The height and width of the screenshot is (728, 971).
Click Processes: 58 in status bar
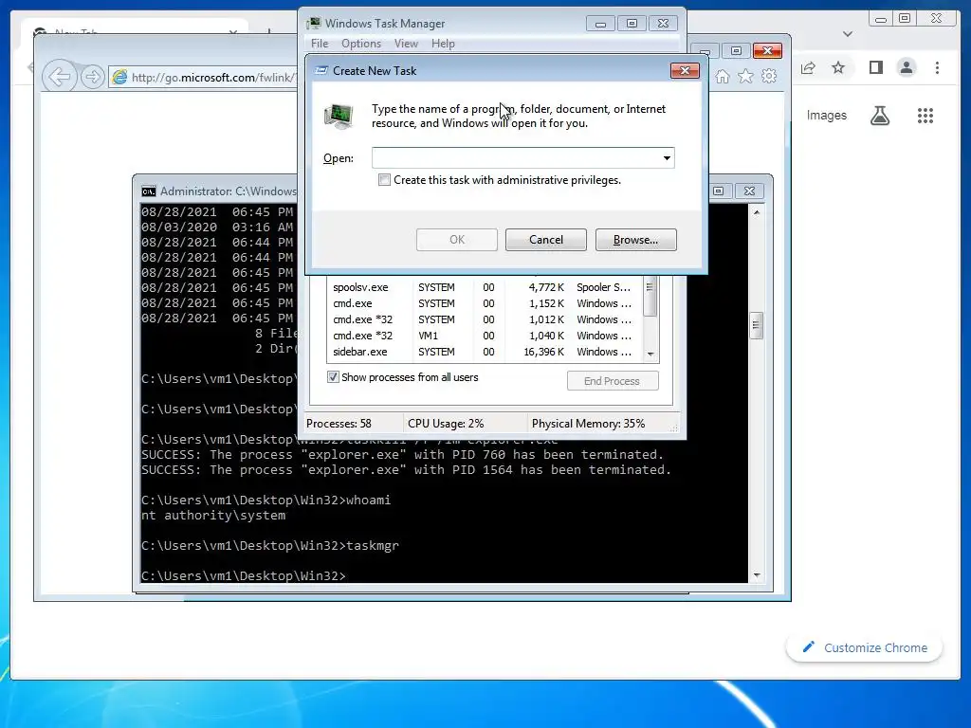339,424
